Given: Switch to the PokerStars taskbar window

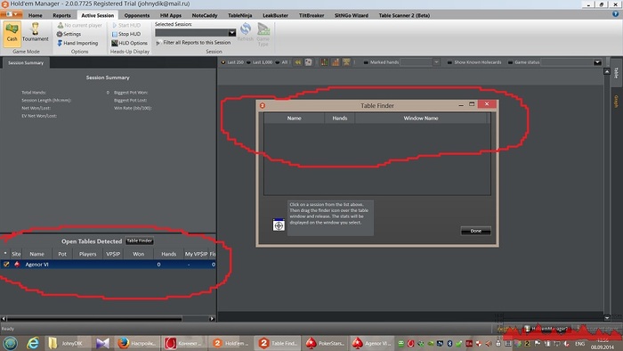Looking at the screenshot, I should (x=326, y=343).
